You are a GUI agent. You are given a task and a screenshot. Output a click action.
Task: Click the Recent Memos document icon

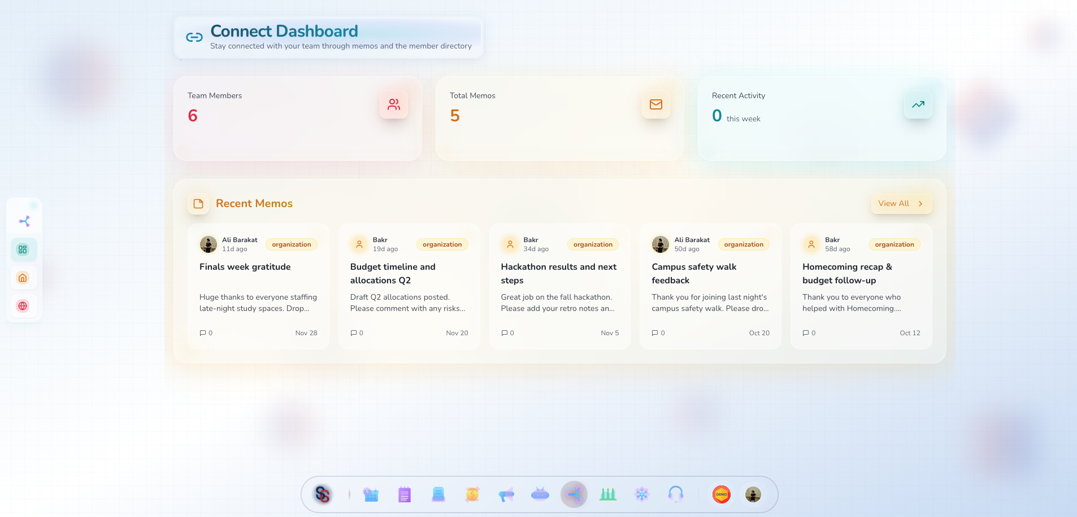click(198, 204)
